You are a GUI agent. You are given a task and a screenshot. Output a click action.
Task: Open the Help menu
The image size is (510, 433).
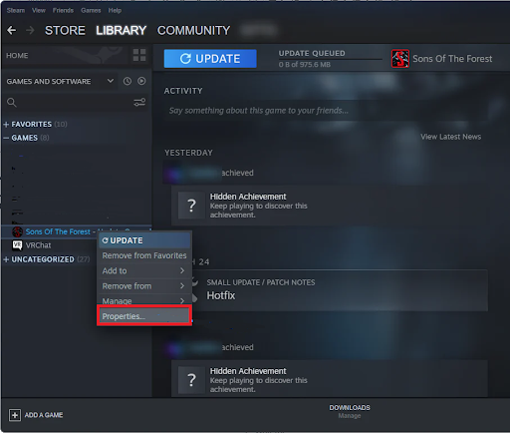(x=115, y=10)
